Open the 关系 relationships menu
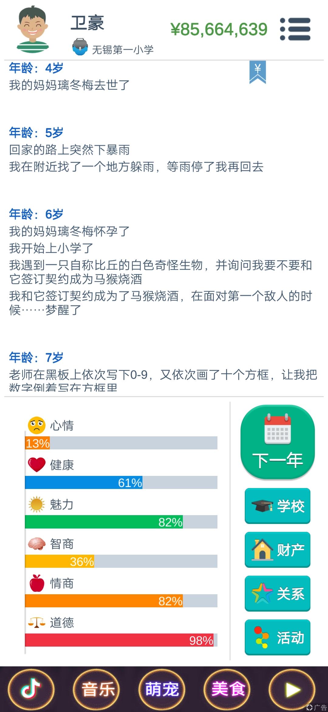This screenshot has height=712, width=328. point(278,594)
